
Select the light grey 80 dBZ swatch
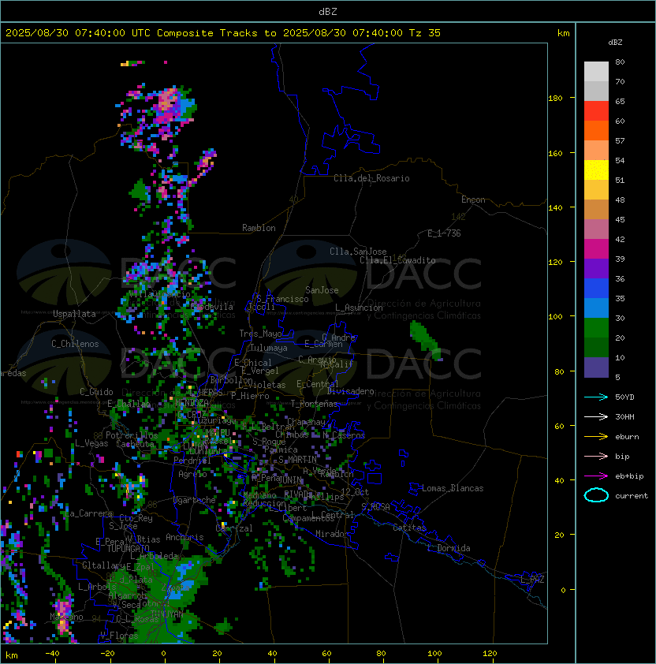pos(596,71)
